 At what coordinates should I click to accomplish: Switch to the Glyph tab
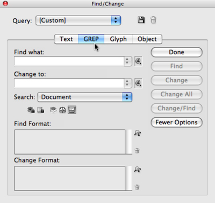click(118, 39)
